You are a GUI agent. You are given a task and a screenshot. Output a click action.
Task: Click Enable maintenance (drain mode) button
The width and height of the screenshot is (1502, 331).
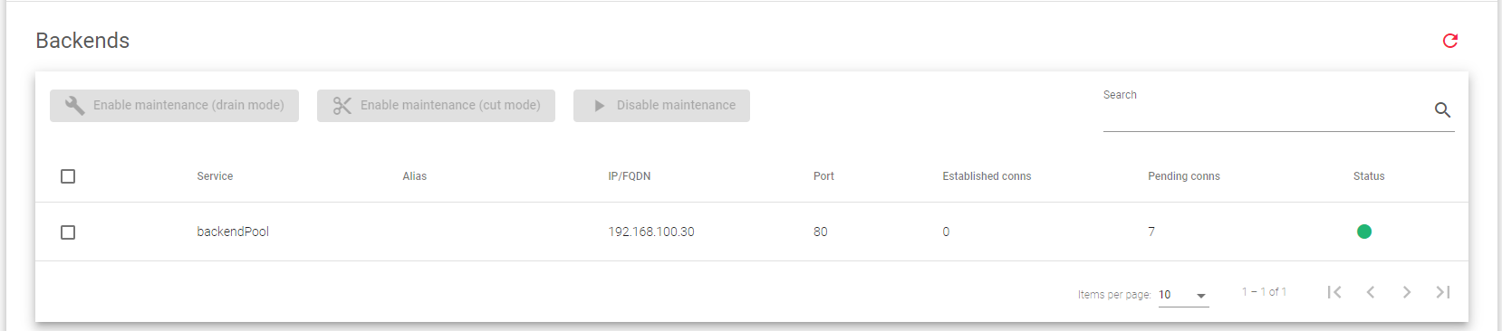174,106
